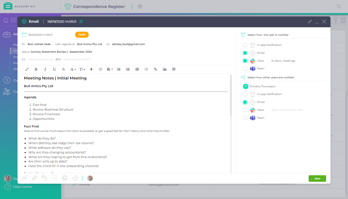Insert a table into the email body
Viewport: 348px width, 199px height.
pos(174,69)
